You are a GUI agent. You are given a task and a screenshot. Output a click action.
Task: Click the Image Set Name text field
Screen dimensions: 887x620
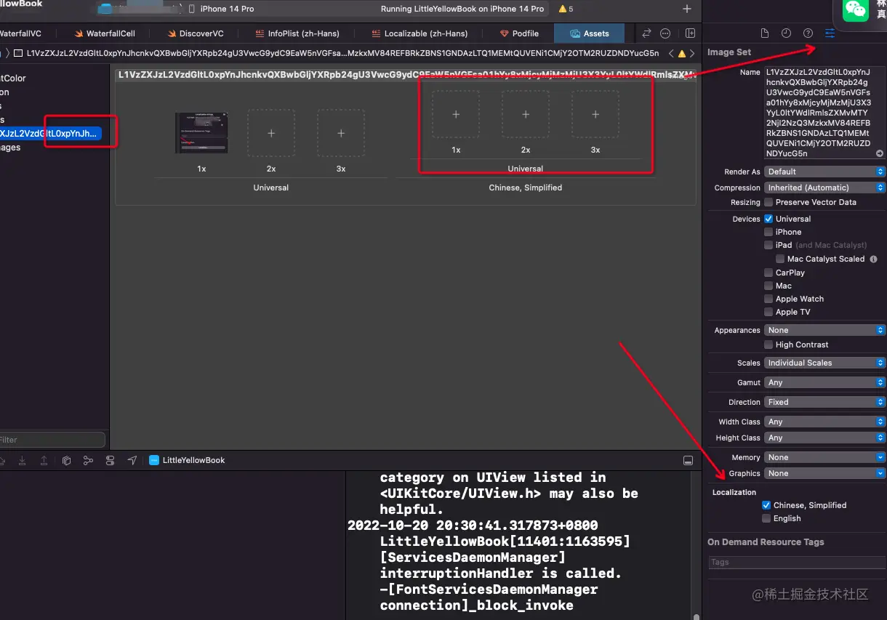(824, 113)
